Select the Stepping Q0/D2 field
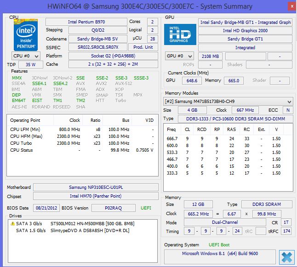This screenshot has height=267, width=297. click(98, 30)
